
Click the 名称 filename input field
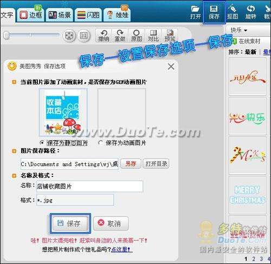(89, 186)
